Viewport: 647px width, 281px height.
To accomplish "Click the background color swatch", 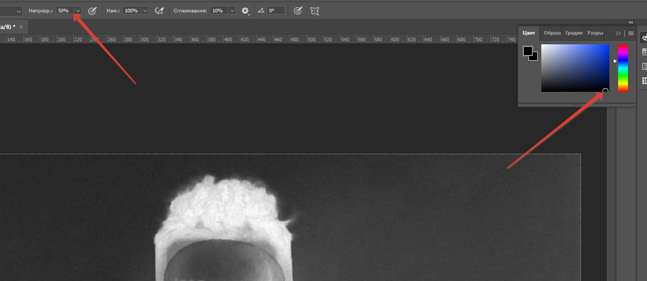I will click(535, 58).
